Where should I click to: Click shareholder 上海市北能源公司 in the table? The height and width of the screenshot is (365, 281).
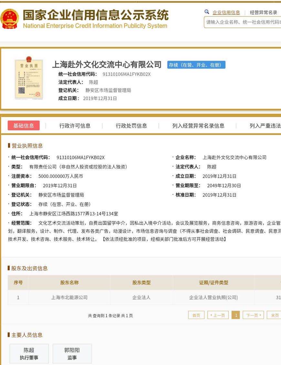coord(69,297)
